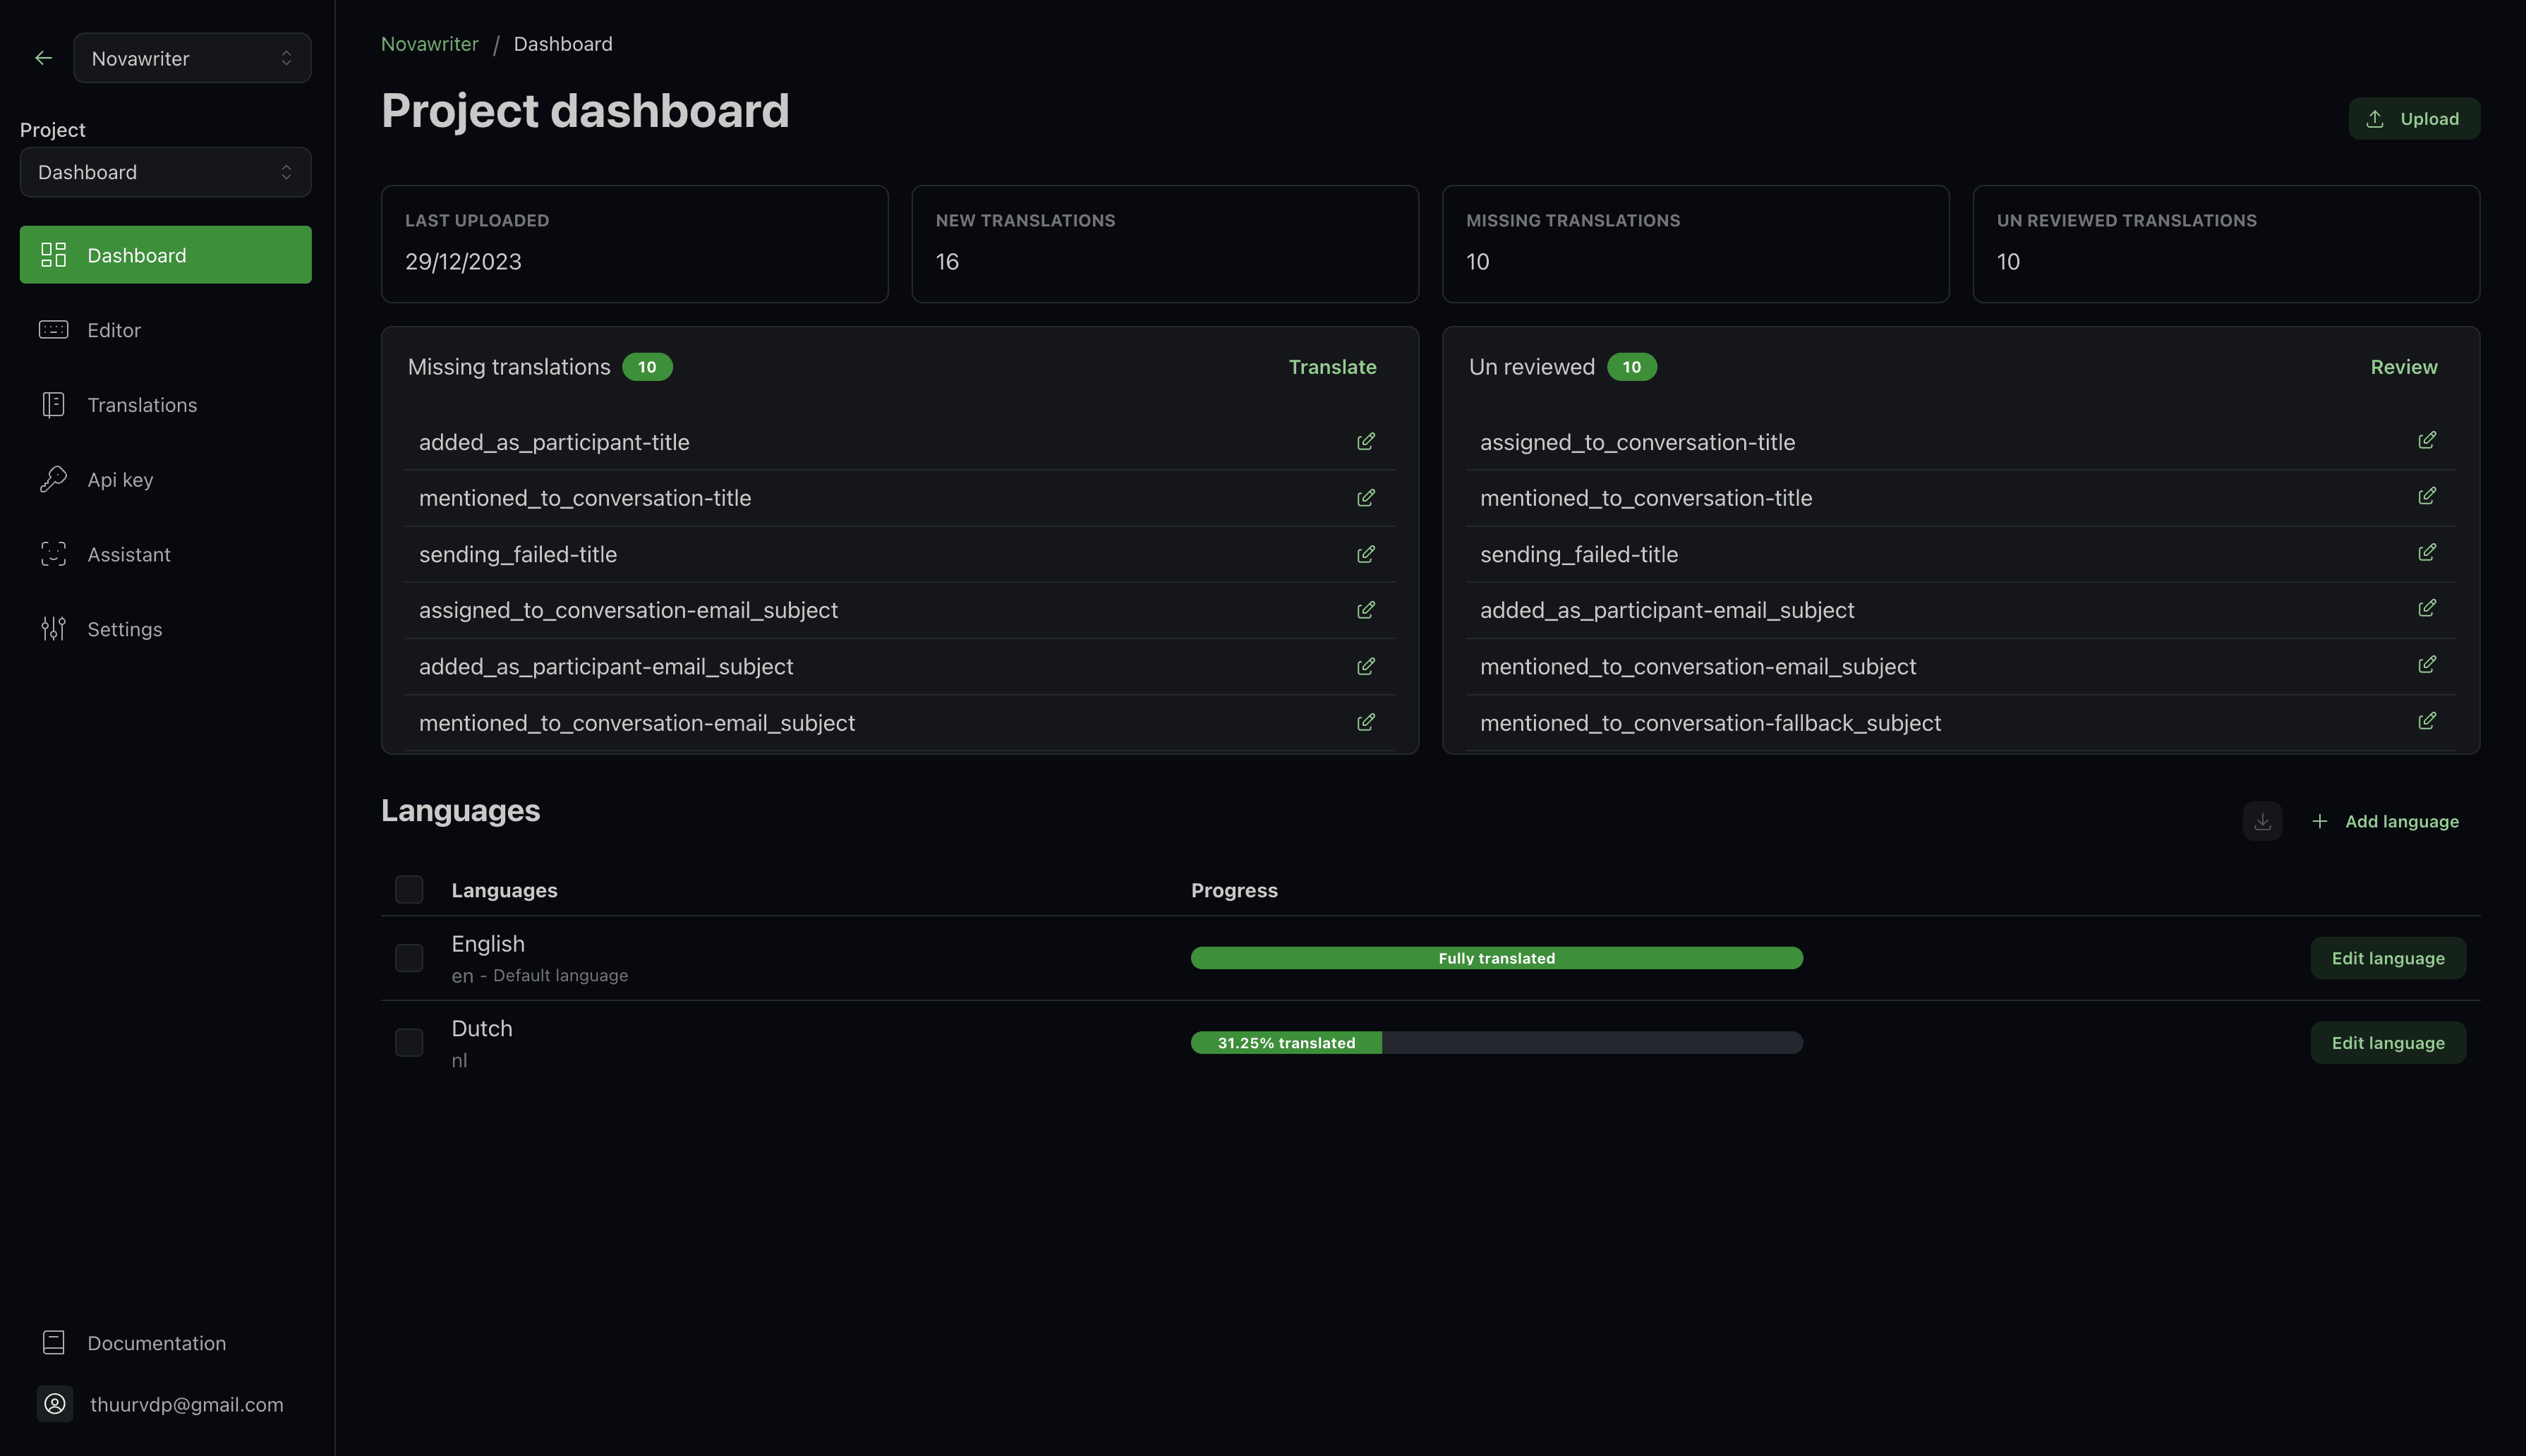Image resolution: width=2526 pixels, height=1456 pixels.
Task: Click the Api key sidebar icon
Action: [x=54, y=480]
